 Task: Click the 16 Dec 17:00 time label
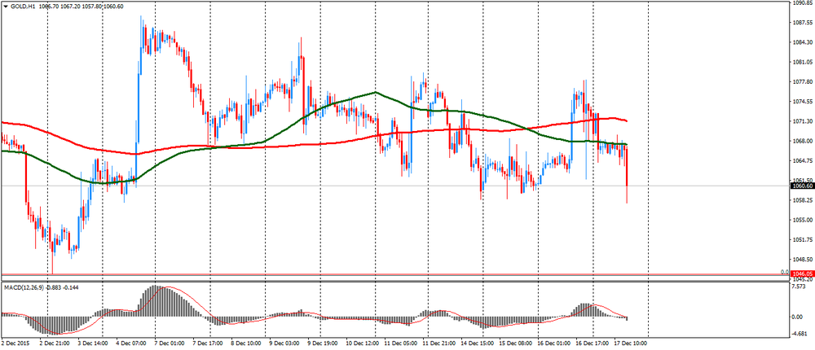[x=593, y=343]
